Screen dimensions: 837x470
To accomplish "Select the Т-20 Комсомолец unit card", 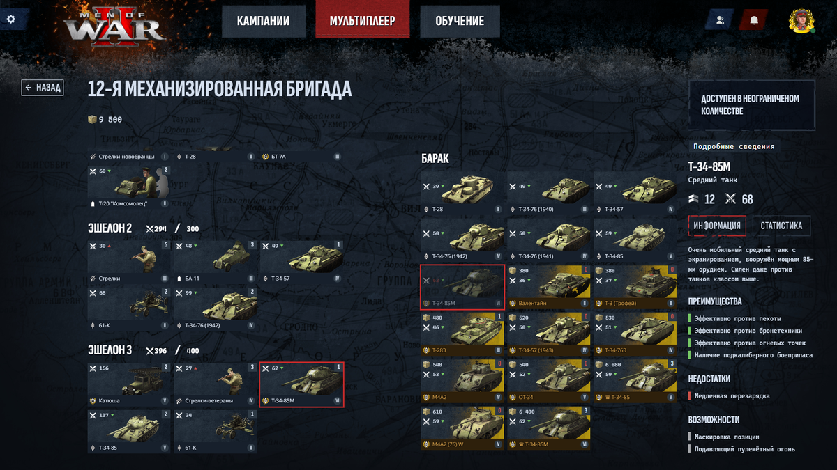I will click(130, 186).
